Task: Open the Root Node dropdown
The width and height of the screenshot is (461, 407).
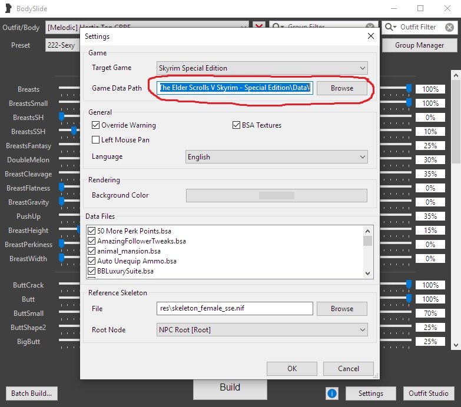Action: tap(263, 330)
